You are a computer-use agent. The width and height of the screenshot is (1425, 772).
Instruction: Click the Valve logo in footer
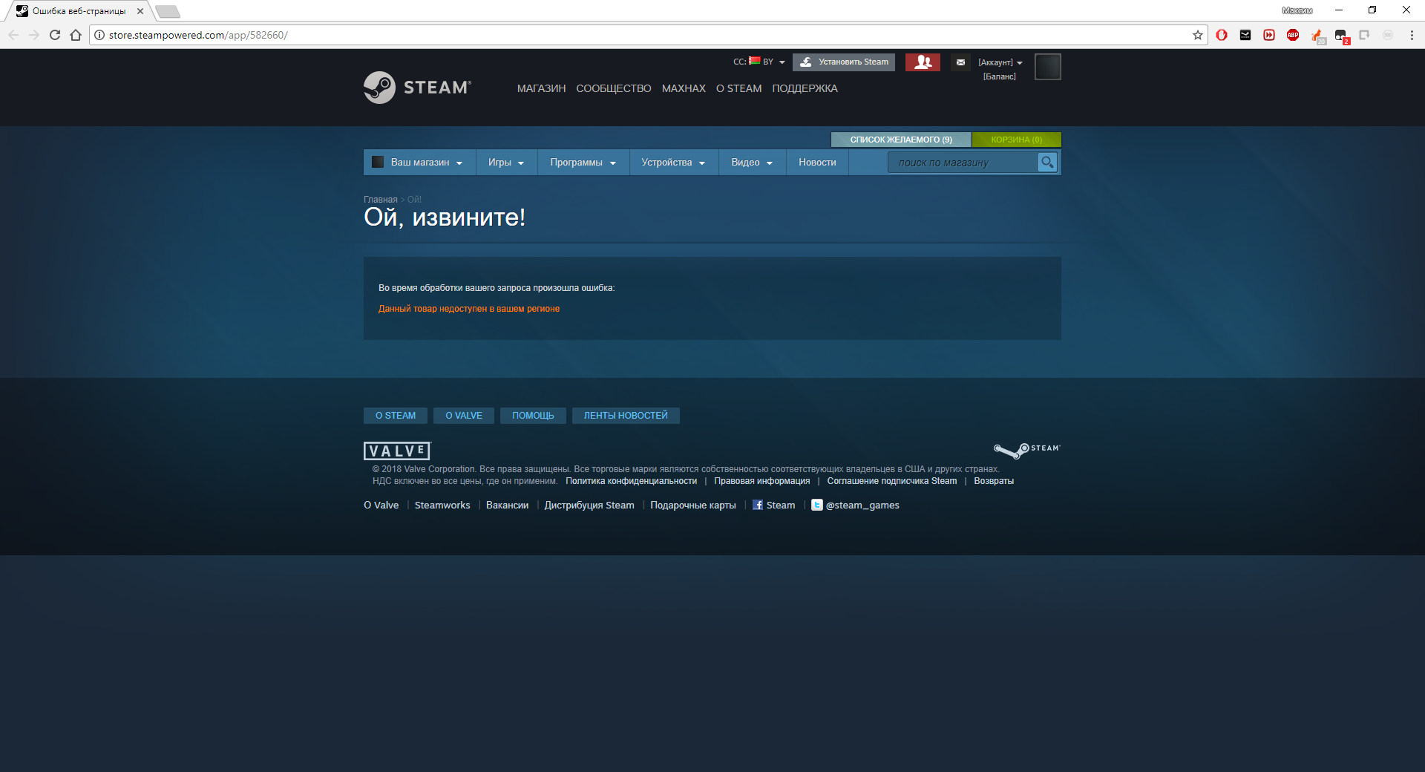pos(397,451)
